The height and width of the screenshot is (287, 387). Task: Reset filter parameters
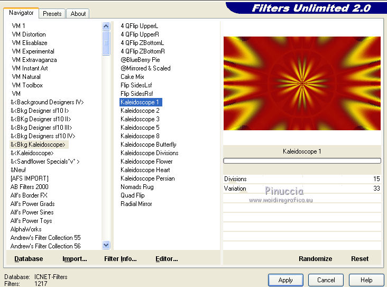coord(360,259)
